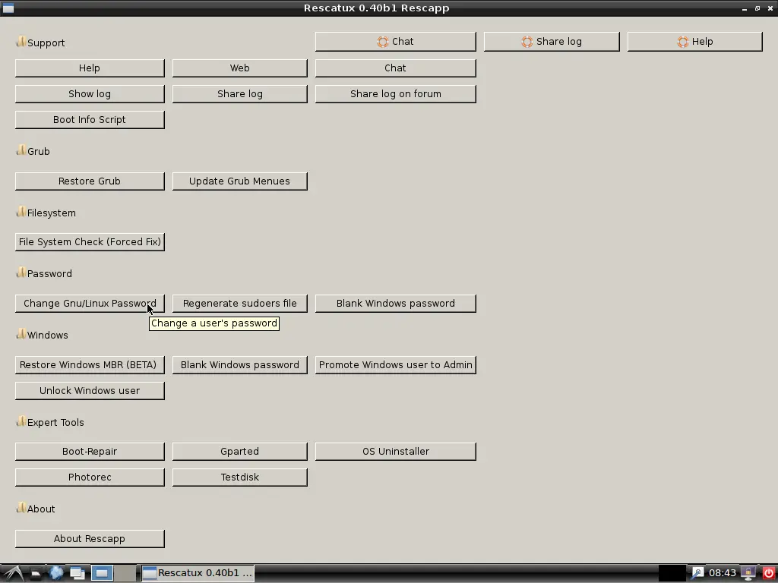Viewport: 778px width, 583px height.
Task: Click the file manager icon in taskbar
Action: (35, 573)
